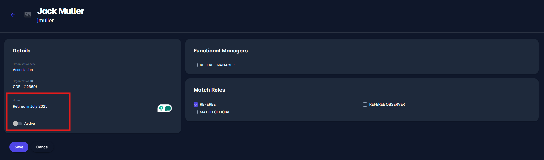Go back using the arrow icon

coord(13,15)
